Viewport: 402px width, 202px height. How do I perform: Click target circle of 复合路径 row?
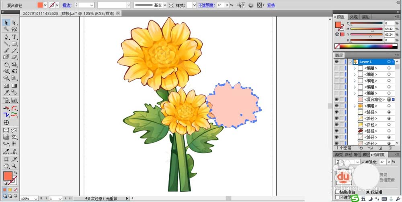tap(389, 99)
